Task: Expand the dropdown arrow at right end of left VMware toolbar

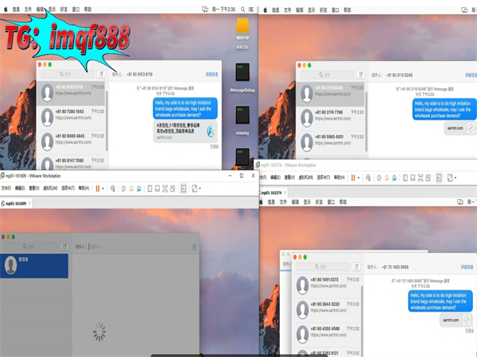Action: pos(200,188)
